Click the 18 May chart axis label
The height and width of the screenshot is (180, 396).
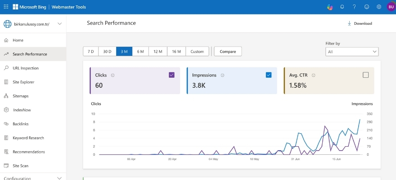[254, 159]
